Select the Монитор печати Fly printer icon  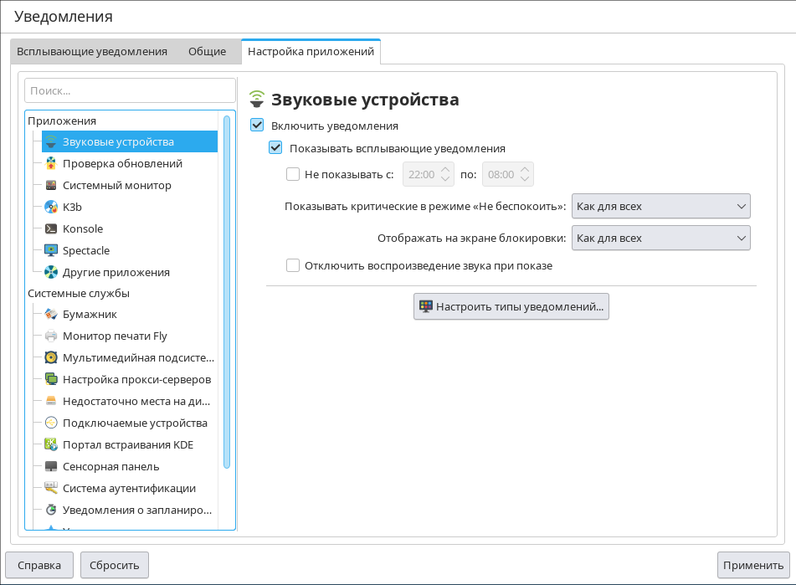(x=51, y=336)
